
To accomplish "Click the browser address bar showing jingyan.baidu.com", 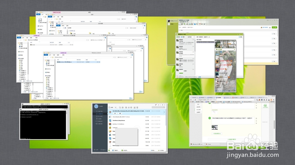I will (x=226, y=100).
